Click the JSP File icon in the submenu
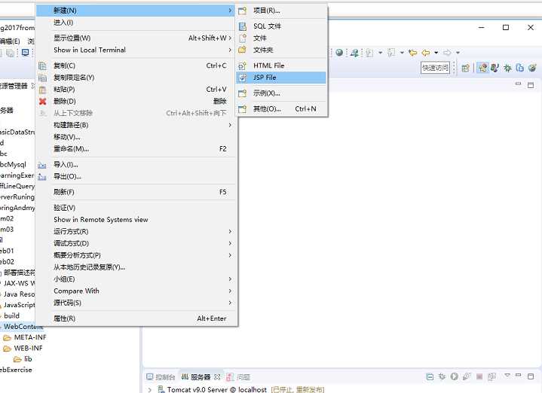The image size is (542, 393). [x=243, y=78]
